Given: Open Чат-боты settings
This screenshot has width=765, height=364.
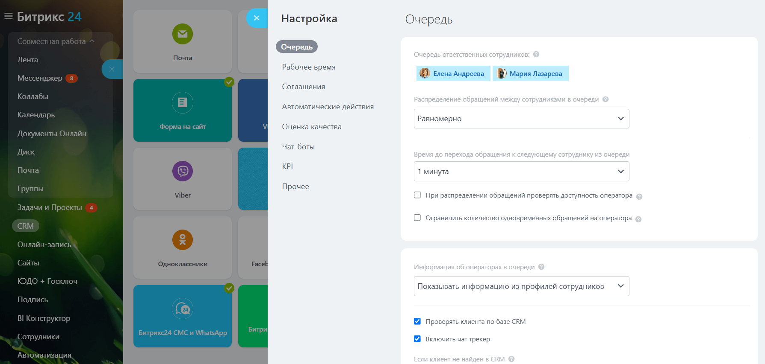Looking at the screenshot, I should 298,147.
